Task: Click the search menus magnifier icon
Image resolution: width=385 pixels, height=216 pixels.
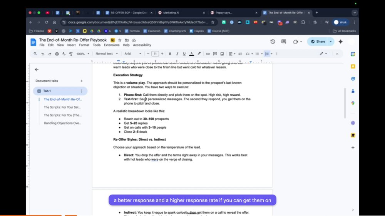Action: (35, 54)
